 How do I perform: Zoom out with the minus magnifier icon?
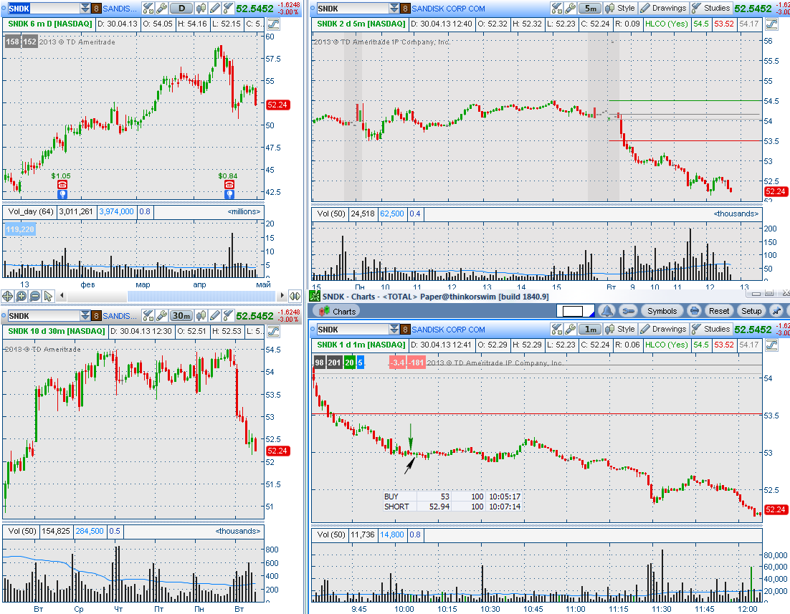(34, 296)
